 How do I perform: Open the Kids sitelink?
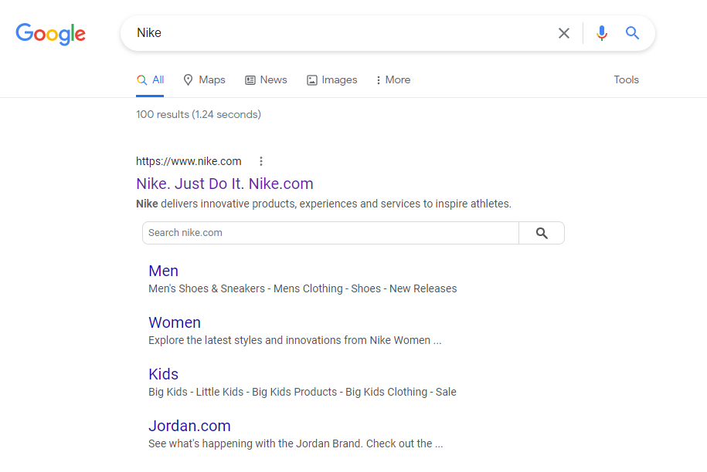click(163, 374)
